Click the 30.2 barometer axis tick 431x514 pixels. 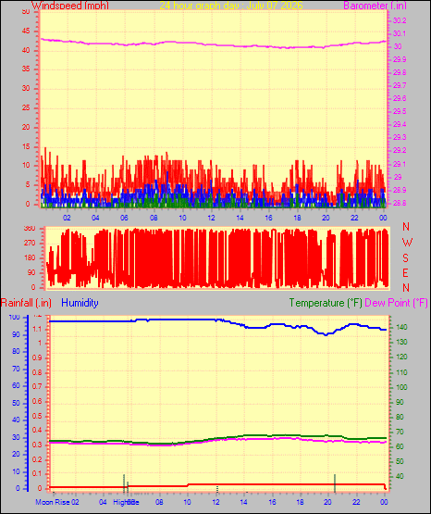400,20
